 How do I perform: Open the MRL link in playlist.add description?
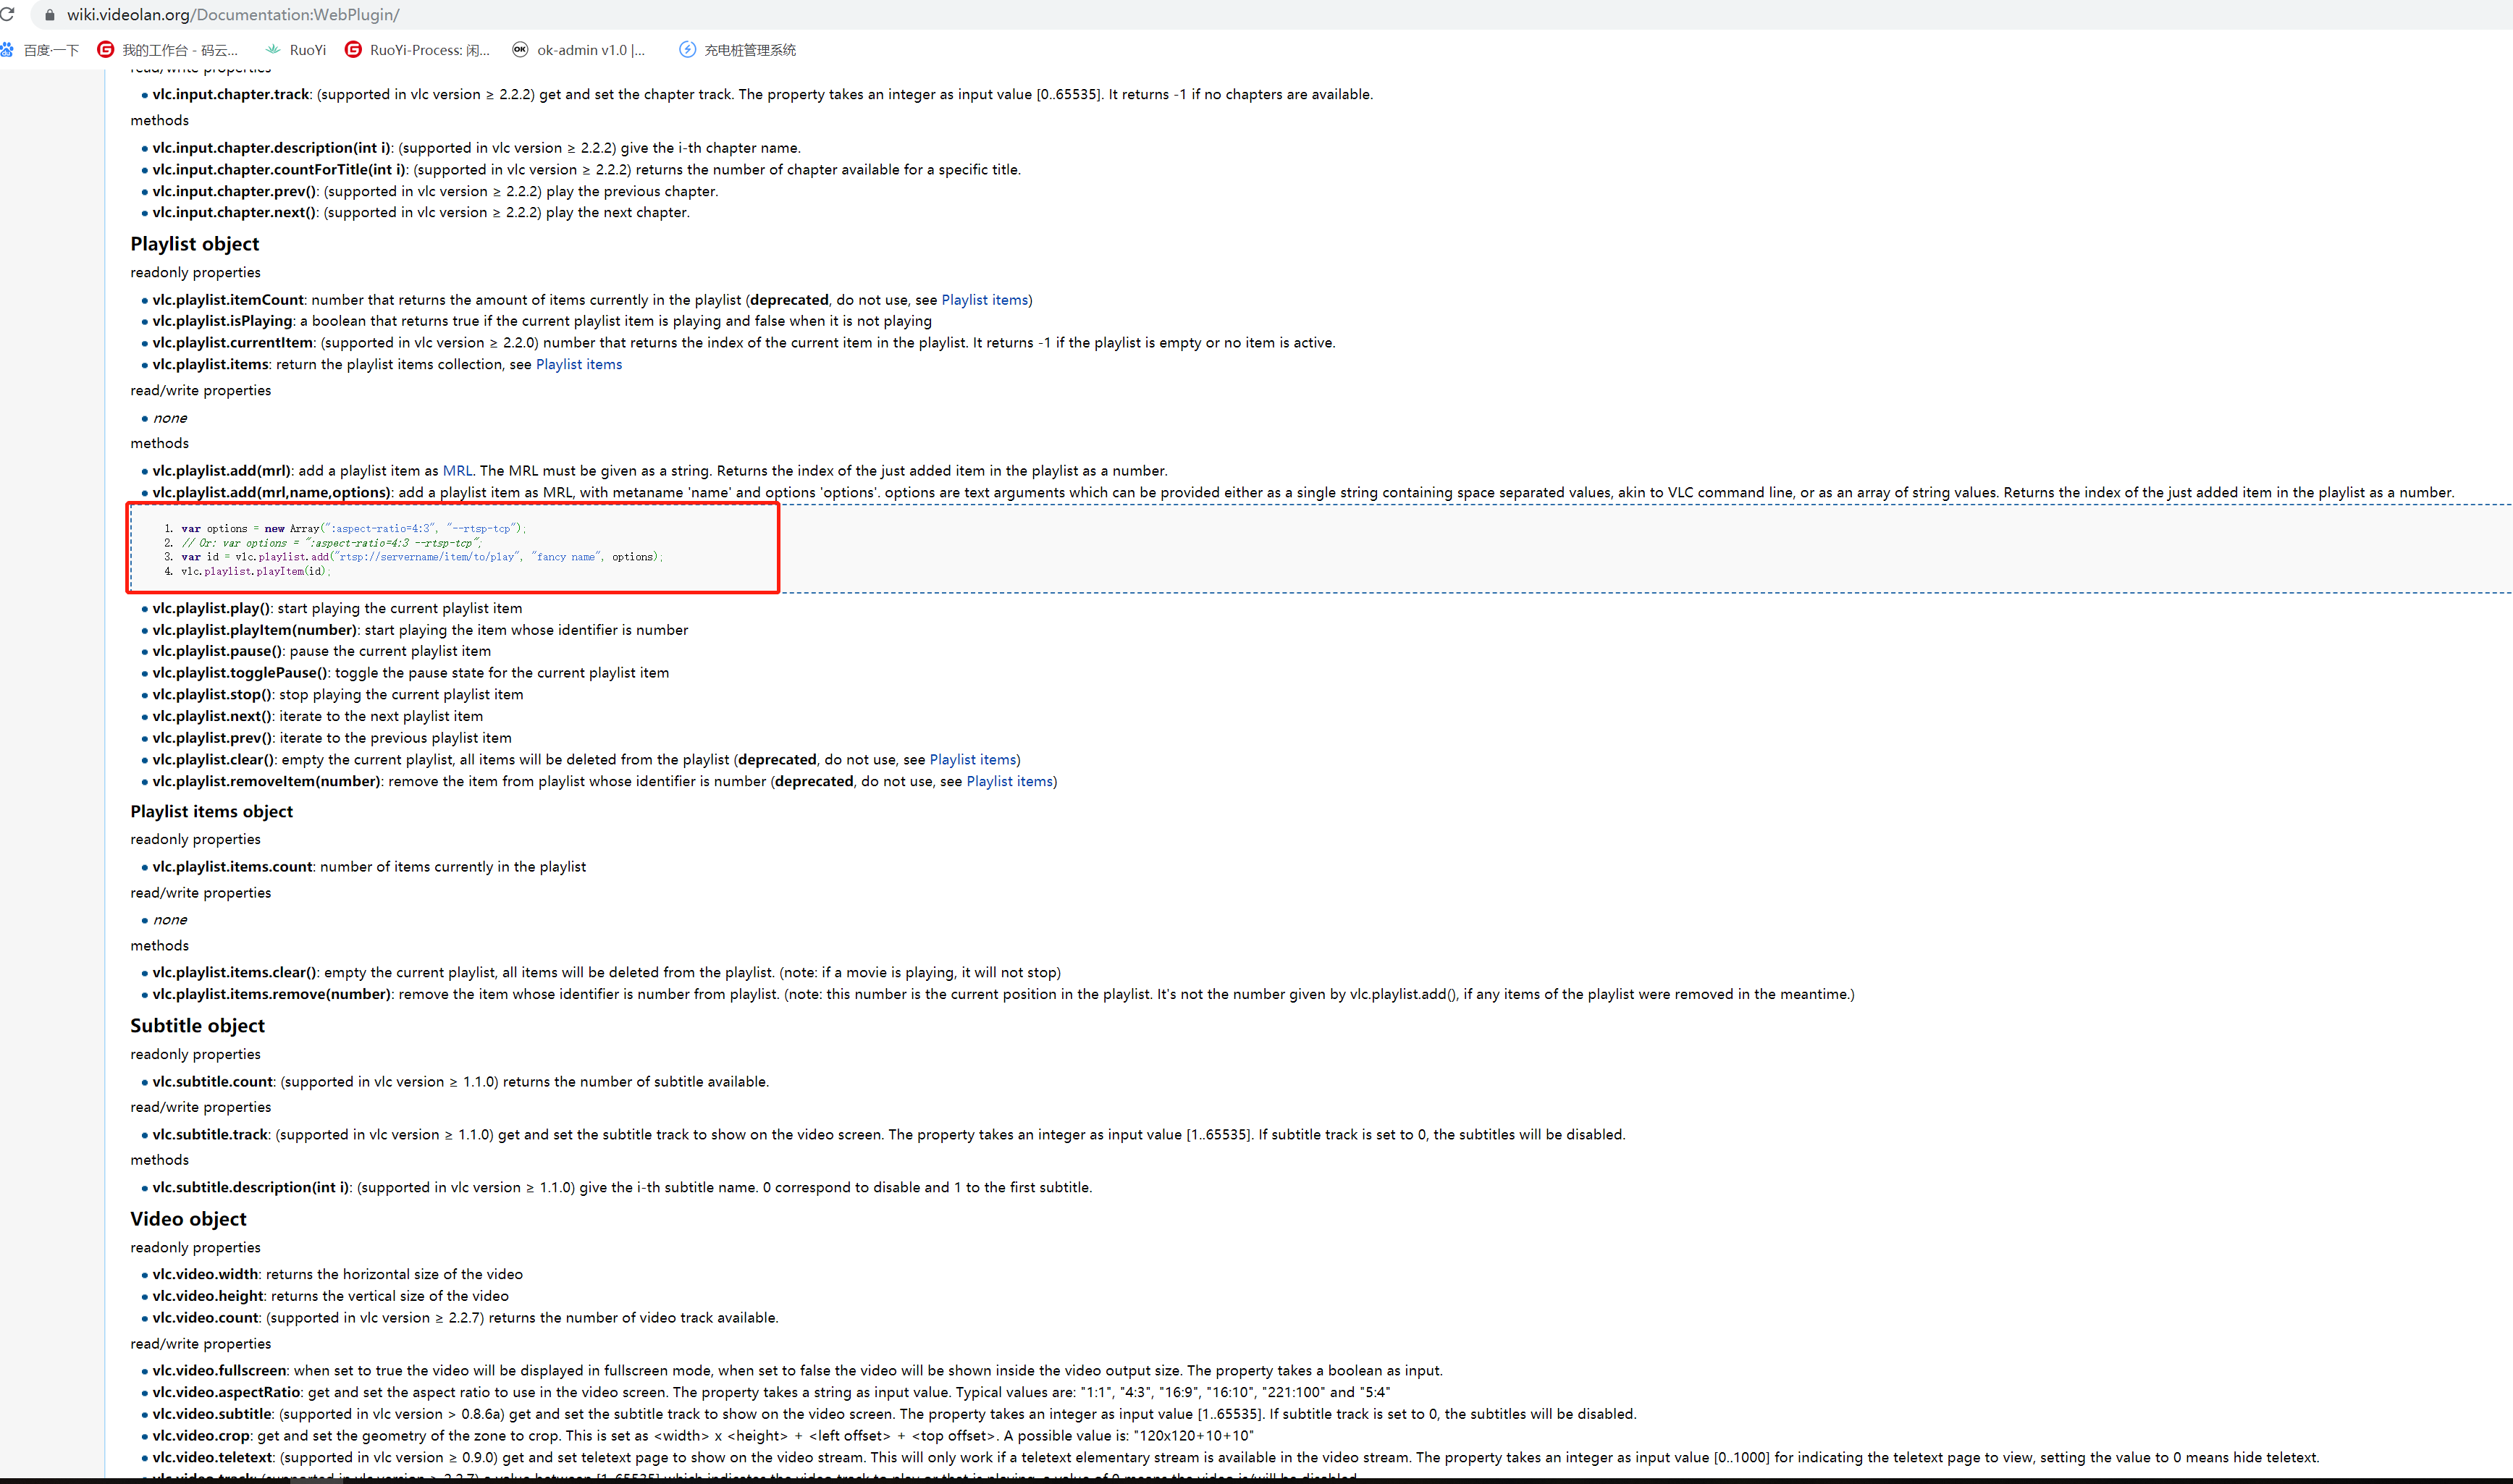pos(457,471)
